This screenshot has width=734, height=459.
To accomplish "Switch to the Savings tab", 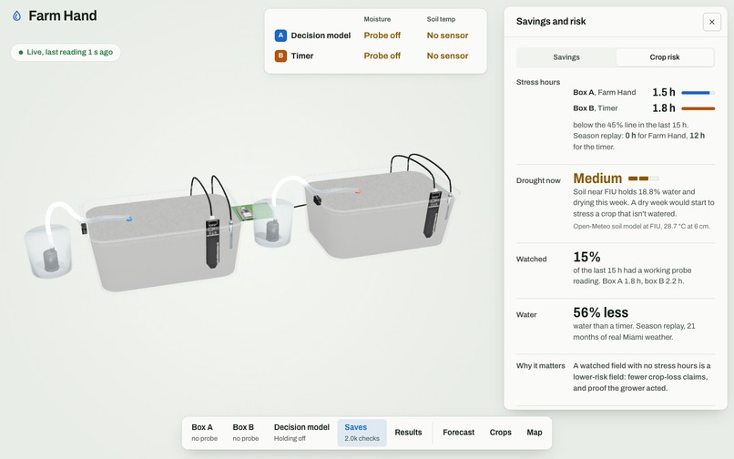I will point(566,57).
